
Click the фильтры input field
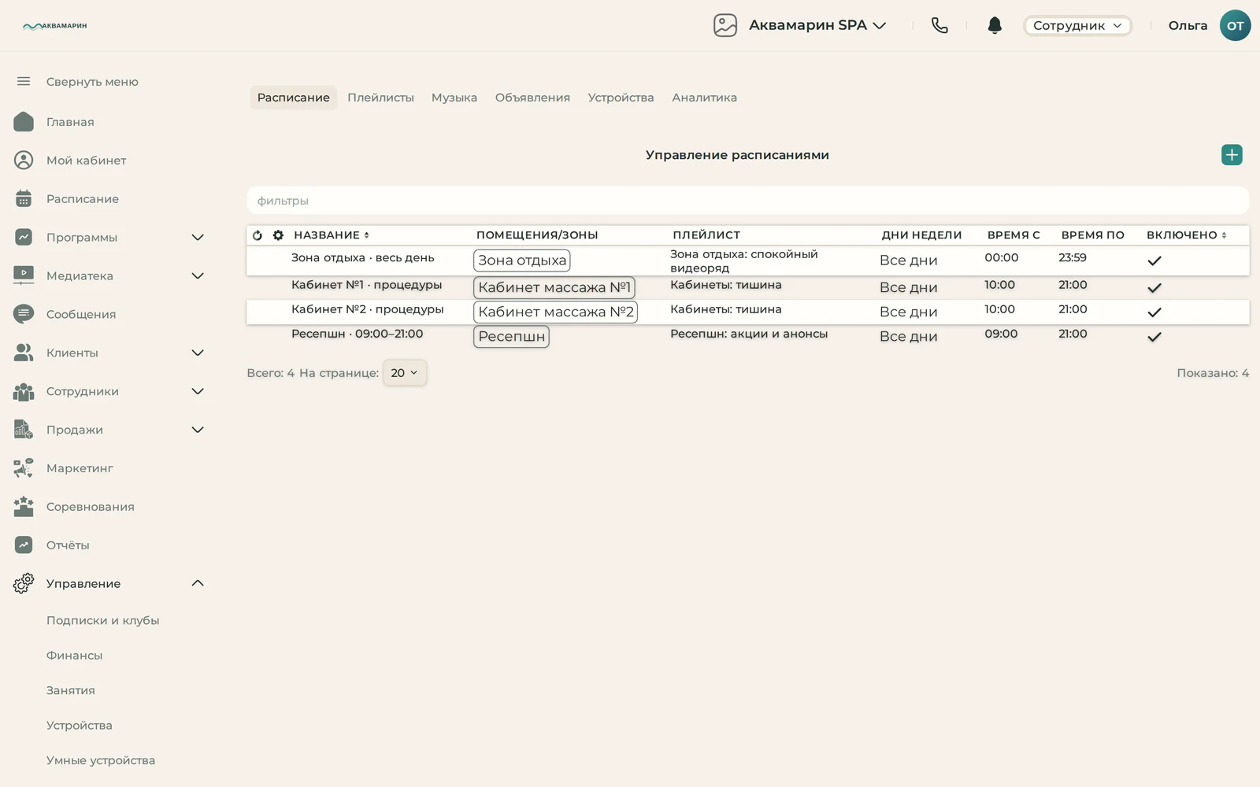coord(748,201)
